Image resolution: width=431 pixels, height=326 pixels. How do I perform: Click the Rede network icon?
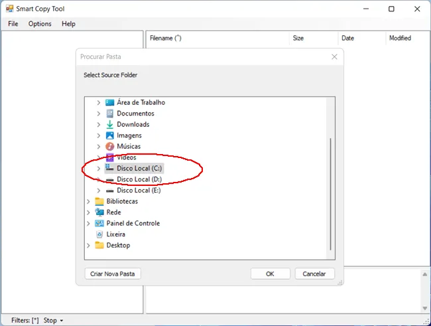(99, 212)
